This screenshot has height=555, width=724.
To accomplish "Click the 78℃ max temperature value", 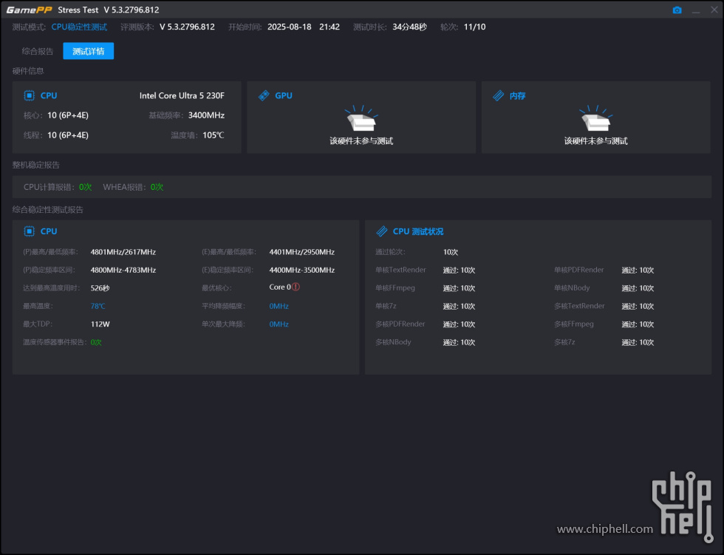I will 98,306.
